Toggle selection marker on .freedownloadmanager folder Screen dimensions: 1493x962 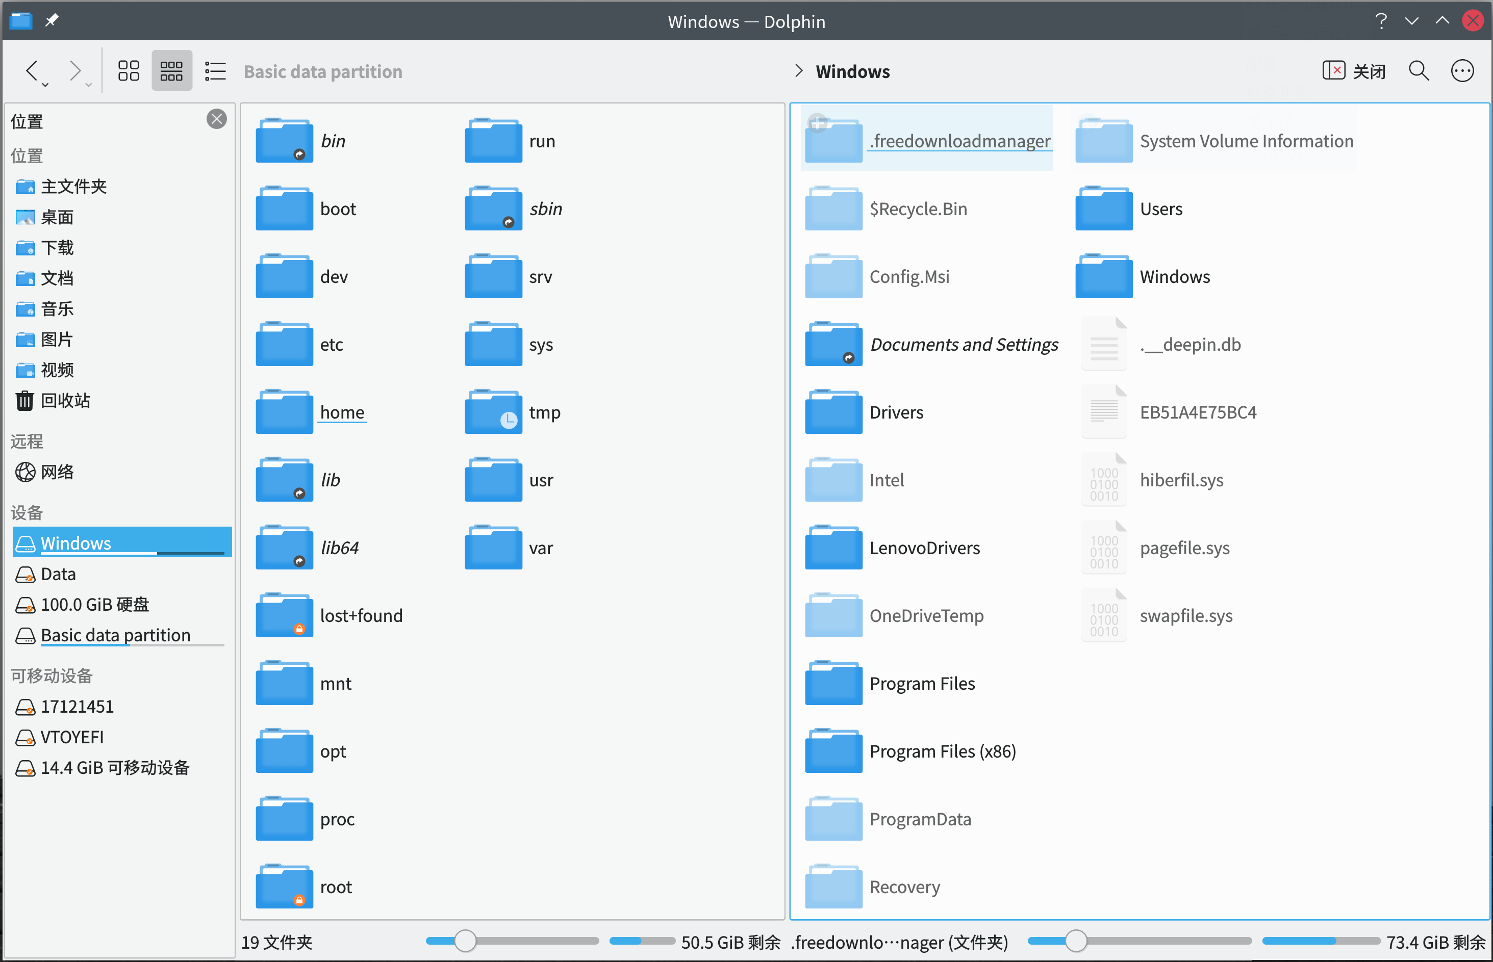tap(818, 123)
